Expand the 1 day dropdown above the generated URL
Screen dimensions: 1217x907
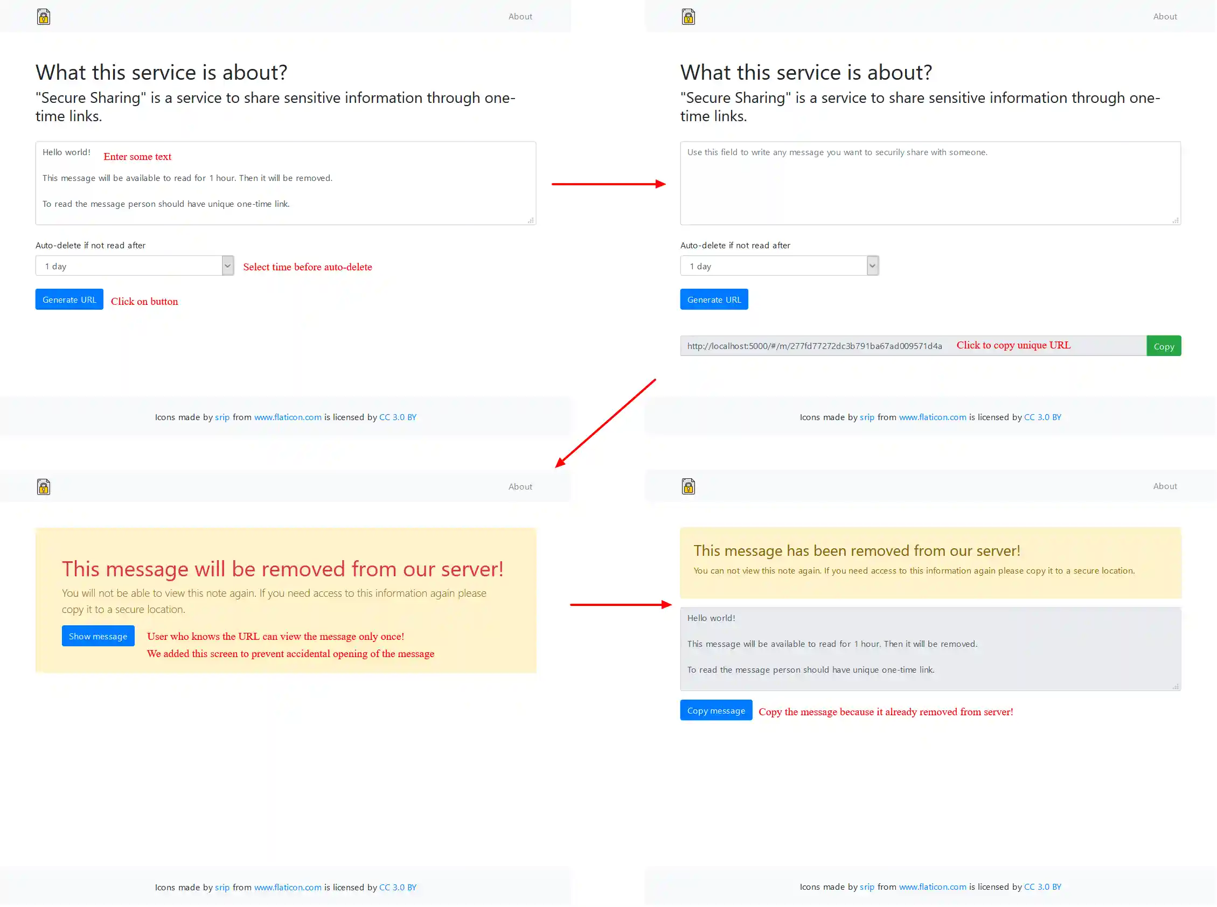point(780,266)
